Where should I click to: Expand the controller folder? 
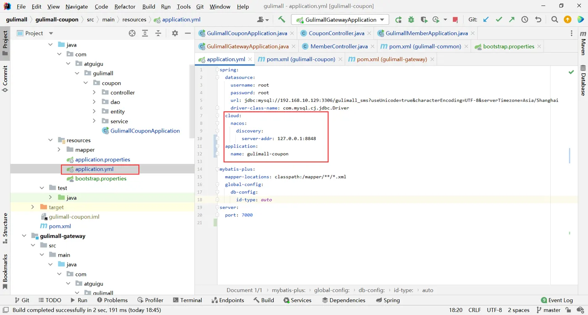[94, 92]
